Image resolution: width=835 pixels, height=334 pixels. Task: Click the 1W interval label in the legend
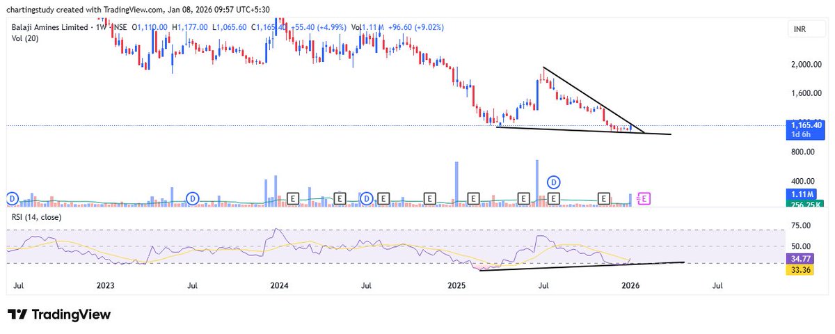coord(103,27)
